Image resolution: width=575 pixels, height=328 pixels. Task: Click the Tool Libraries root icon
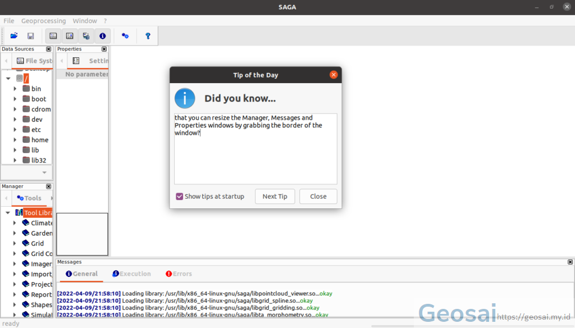click(19, 212)
